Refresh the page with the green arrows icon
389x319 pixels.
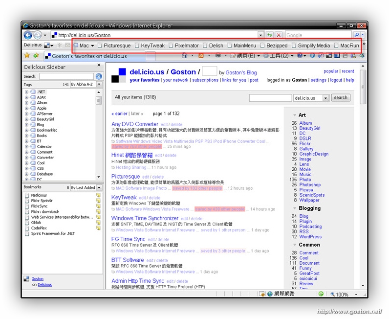pyautogui.click(x=269, y=35)
